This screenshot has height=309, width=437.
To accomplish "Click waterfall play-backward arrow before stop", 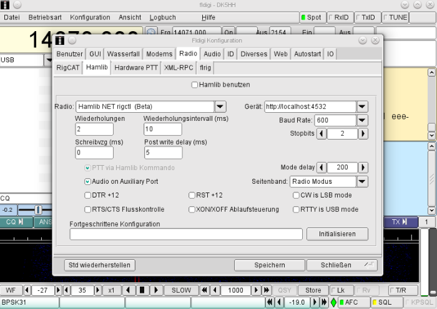I will click(129, 290).
